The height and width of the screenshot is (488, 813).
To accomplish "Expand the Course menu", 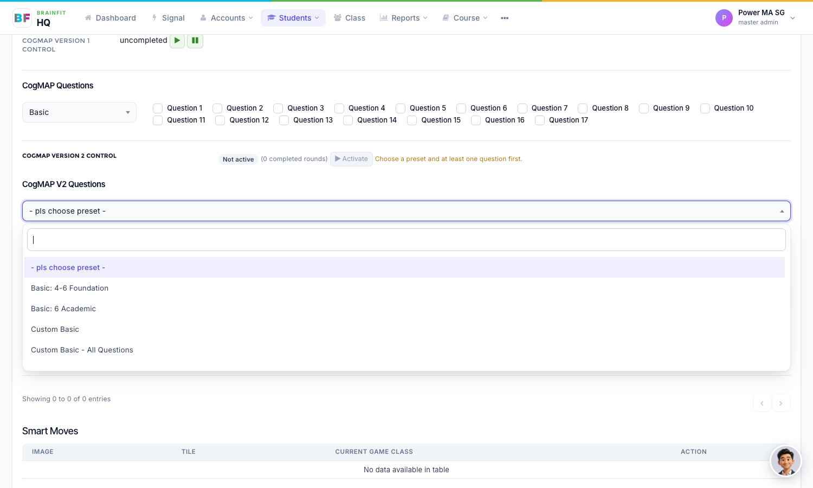I will (465, 18).
